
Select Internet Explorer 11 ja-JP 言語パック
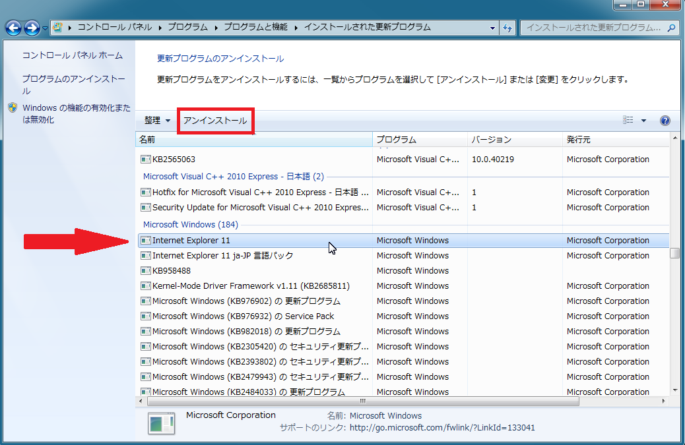403,255
